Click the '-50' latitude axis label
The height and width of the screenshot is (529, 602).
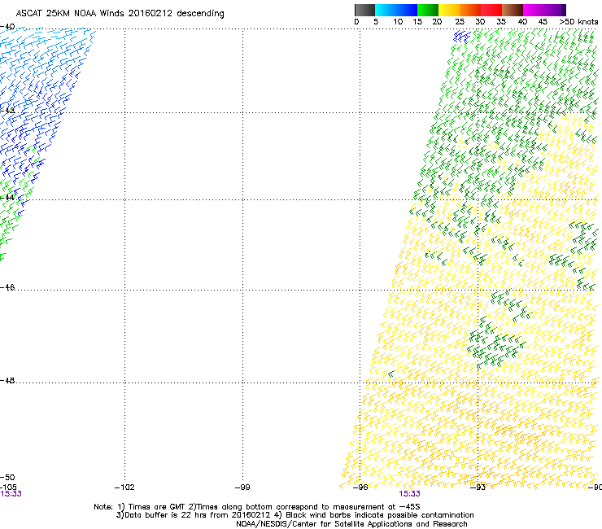click(x=7, y=477)
